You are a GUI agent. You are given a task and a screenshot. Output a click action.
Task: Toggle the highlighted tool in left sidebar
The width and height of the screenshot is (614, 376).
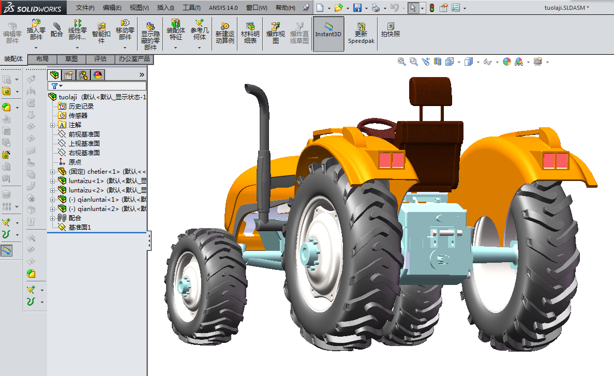point(7,250)
